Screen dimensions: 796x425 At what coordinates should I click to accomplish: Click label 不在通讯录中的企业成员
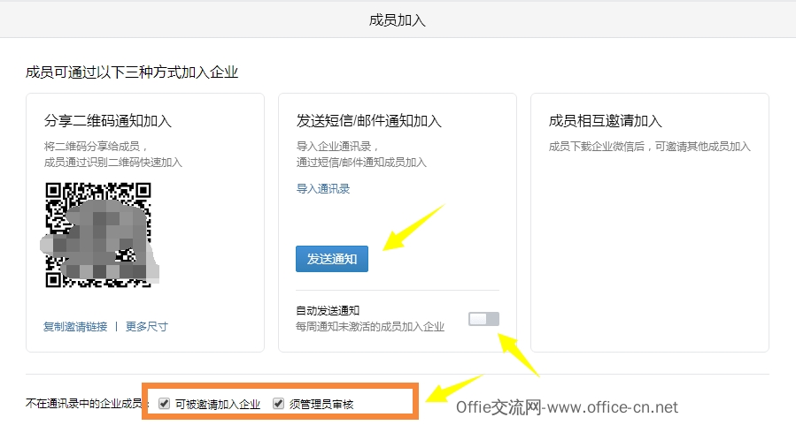tap(84, 404)
